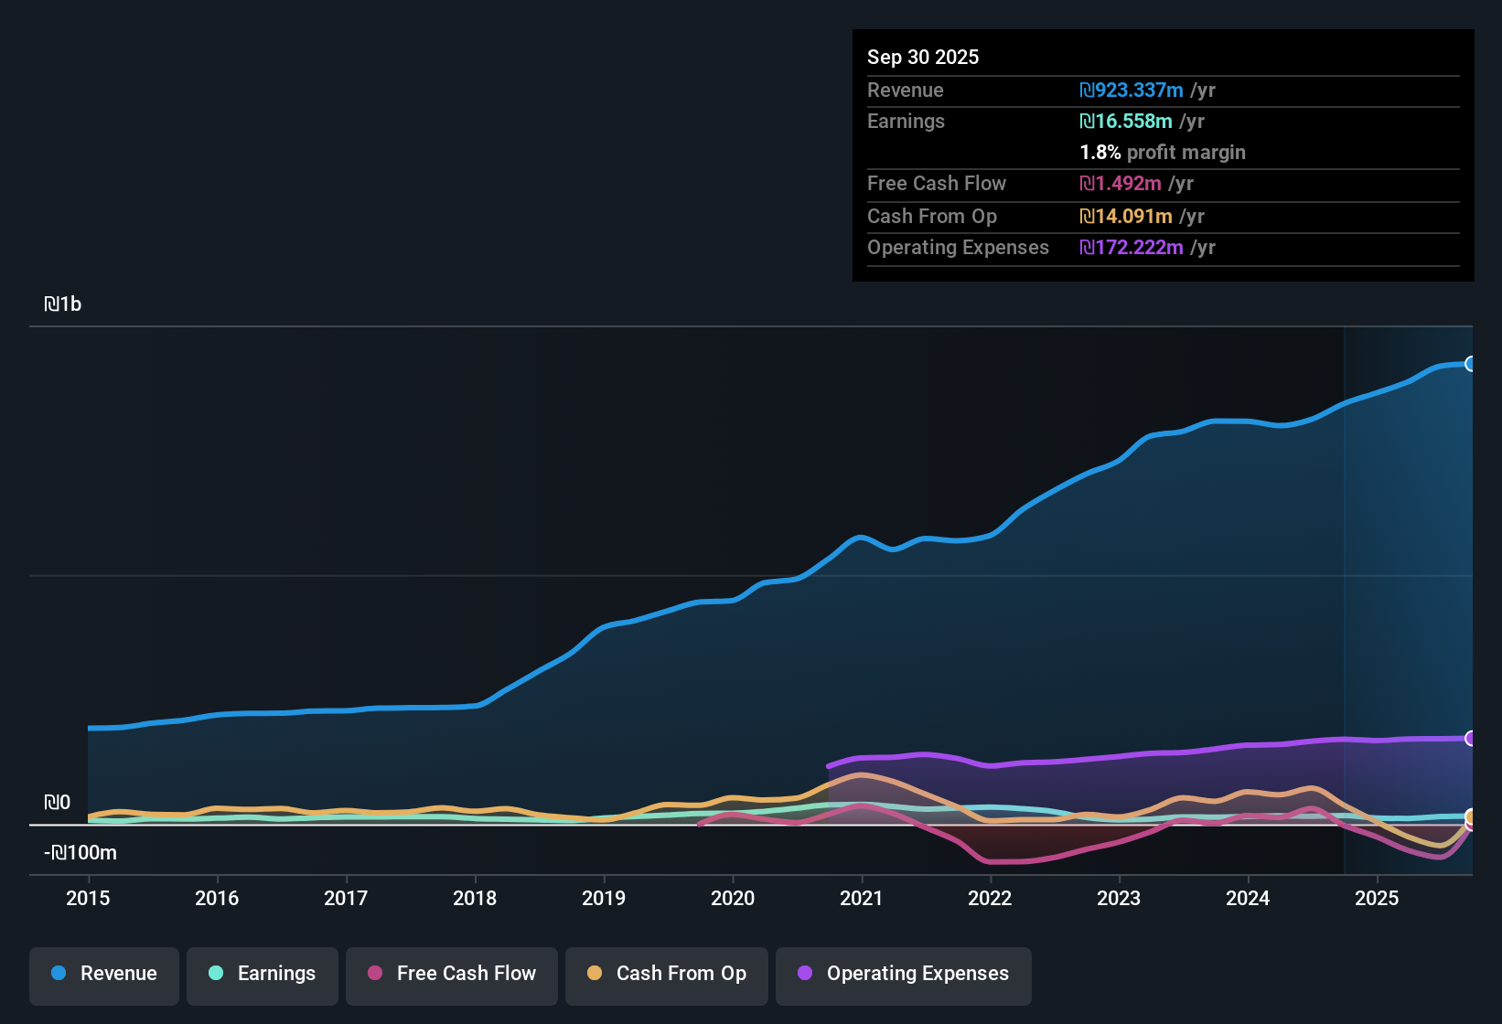This screenshot has width=1502, height=1024.
Task: Toggle the Operating Expenses legend dot
Action: coord(804,974)
